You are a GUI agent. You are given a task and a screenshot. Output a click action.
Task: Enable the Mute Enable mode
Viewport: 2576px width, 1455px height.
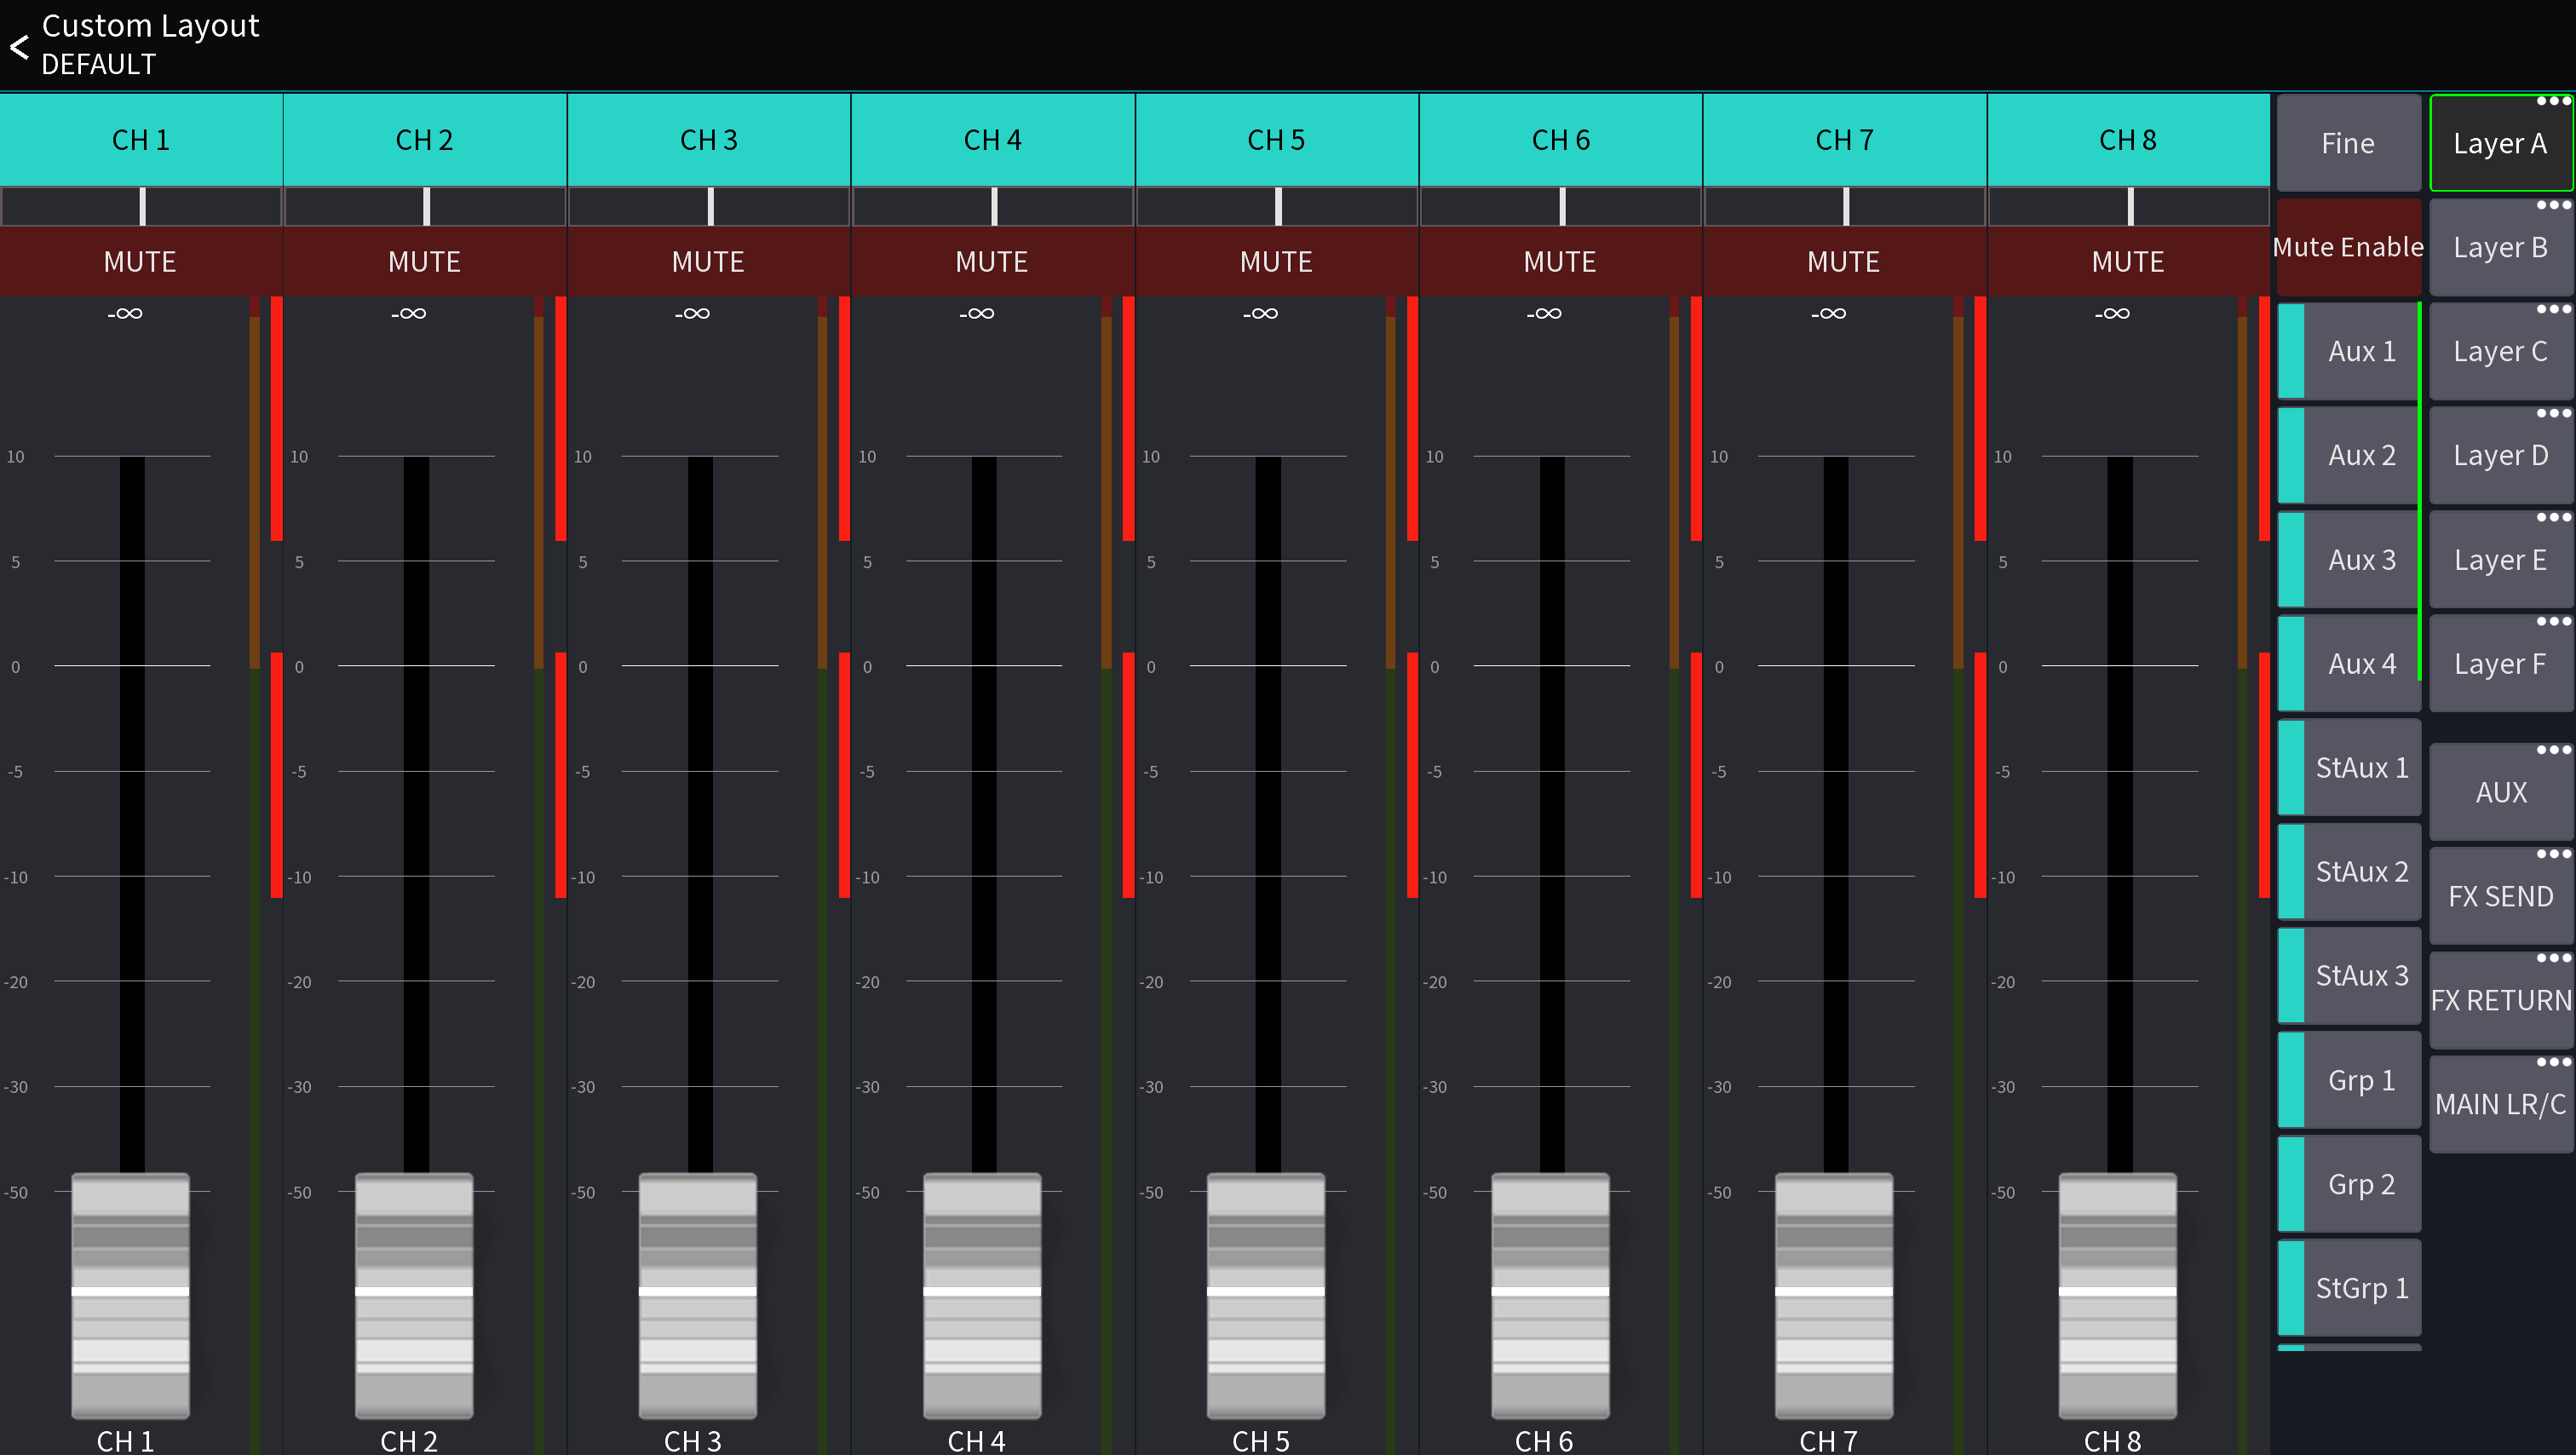click(2348, 246)
